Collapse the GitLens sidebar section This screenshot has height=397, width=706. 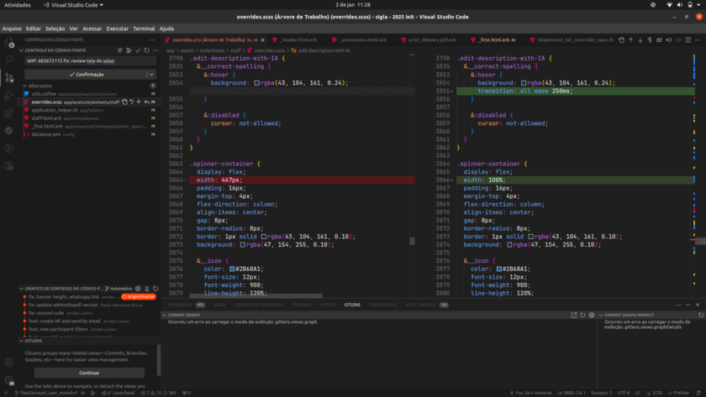coord(21,341)
